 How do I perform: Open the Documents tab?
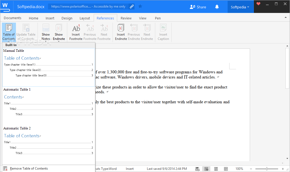click(13, 18)
